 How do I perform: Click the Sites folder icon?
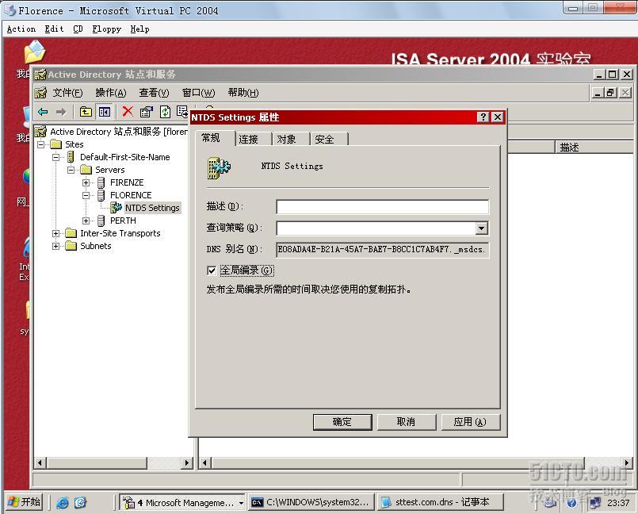pos(55,144)
